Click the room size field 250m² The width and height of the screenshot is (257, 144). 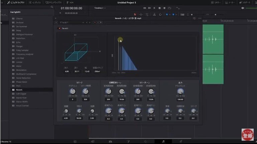[97, 71]
